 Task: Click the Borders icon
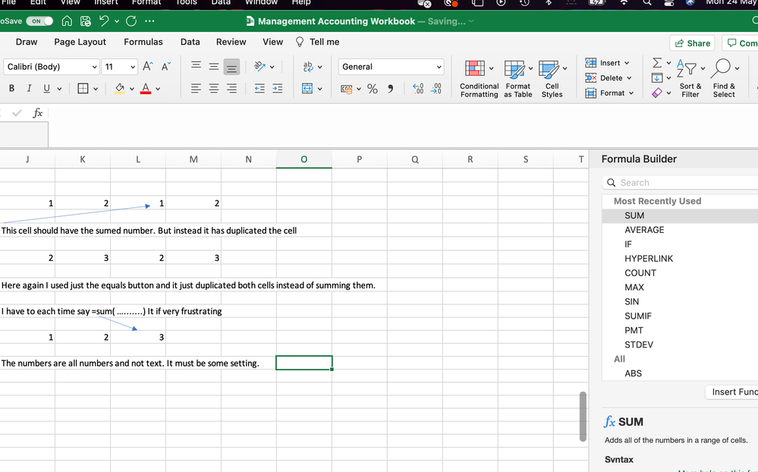click(83, 89)
